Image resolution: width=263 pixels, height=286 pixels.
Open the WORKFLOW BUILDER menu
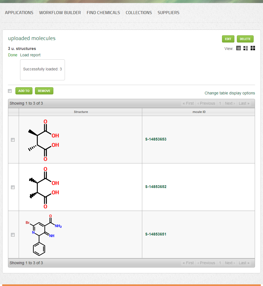(x=60, y=13)
